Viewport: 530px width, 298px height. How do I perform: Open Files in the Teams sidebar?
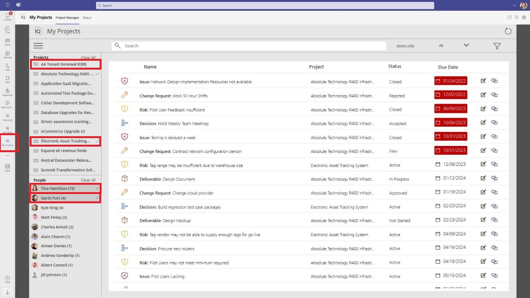click(7, 80)
